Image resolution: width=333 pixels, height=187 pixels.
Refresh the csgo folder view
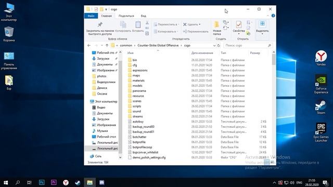[x=219, y=45]
